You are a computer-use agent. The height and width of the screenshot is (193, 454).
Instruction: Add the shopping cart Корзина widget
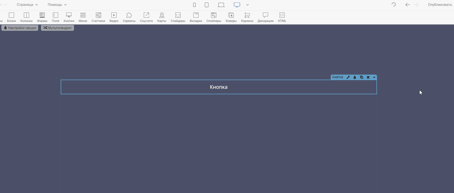[247, 17]
